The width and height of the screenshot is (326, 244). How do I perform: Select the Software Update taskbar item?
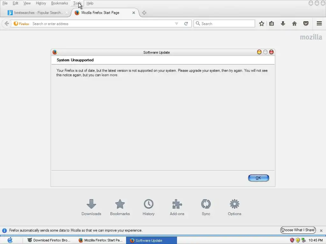tap(151, 240)
